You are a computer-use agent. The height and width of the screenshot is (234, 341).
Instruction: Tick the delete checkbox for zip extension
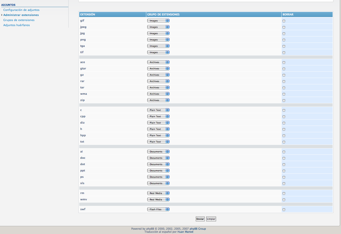pyautogui.click(x=284, y=101)
